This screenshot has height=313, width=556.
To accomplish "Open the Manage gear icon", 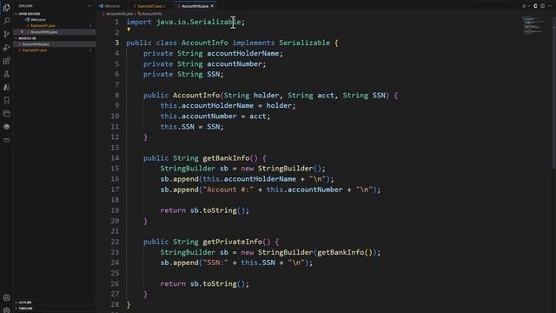I will click(6, 310).
